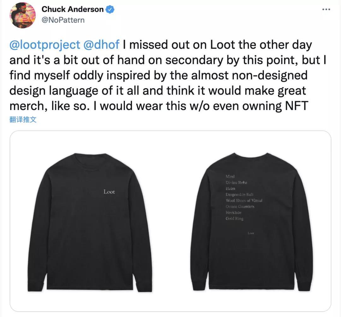The height and width of the screenshot is (317, 341).
Task: Click the 翻译推文 translate tweet link
Action: tap(23, 120)
